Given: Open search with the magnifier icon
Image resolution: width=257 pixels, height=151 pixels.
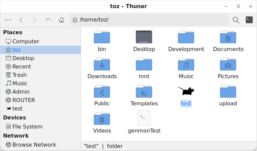Looking at the screenshot, I should coord(236,20).
